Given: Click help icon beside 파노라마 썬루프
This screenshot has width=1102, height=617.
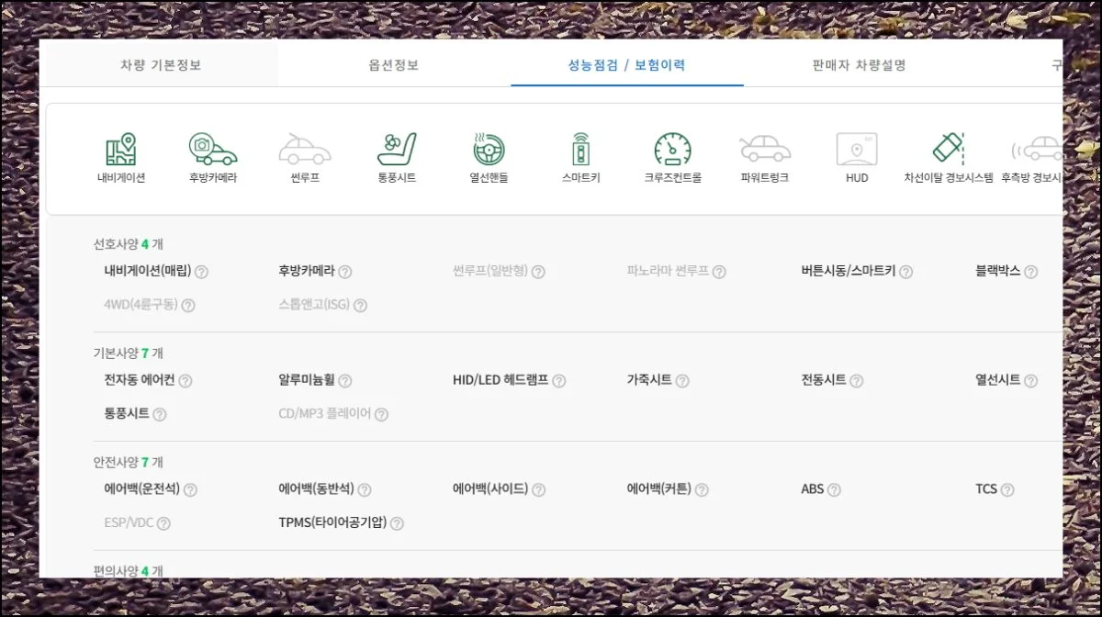Looking at the screenshot, I should pyautogui.click(x=719, y=272).
